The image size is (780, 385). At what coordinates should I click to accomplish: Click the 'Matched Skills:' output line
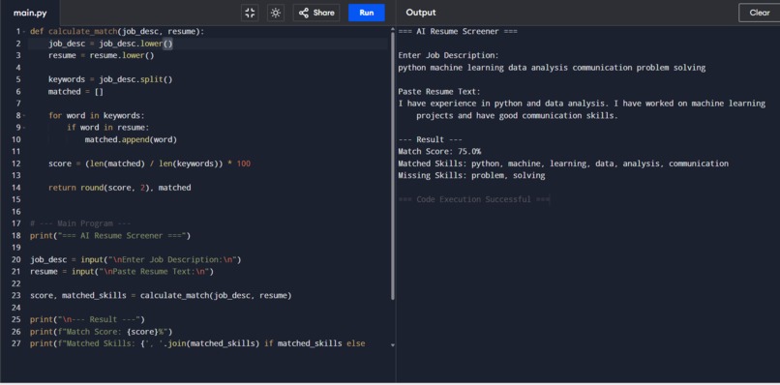(563, 163)
